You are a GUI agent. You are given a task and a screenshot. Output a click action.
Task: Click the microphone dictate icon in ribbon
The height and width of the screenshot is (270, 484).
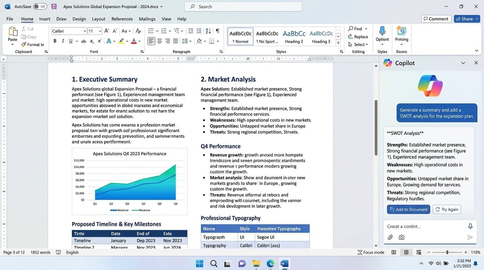coord(382,31)
